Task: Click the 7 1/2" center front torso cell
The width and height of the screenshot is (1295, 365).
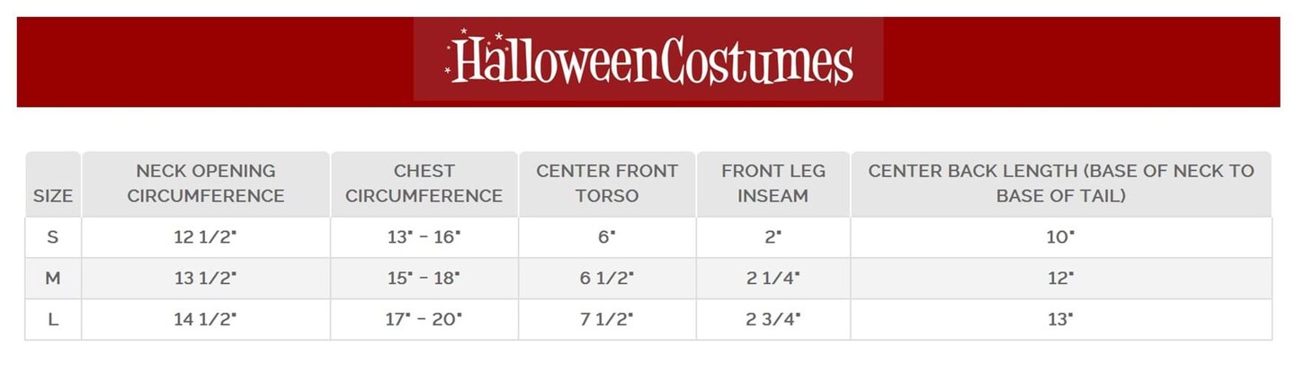Action: (x=607, y=319)
